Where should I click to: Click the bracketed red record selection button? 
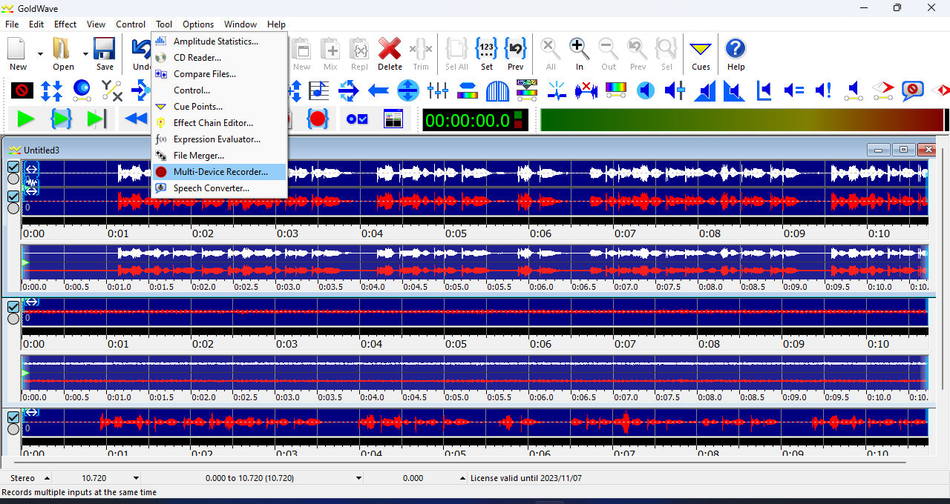[318, 119]
